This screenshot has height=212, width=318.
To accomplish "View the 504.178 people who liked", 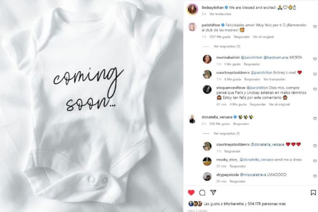I will tap(273, 204).
